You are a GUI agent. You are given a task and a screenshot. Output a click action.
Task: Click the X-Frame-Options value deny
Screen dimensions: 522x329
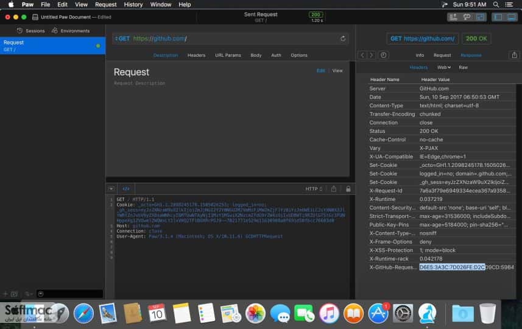pos(425,242)
